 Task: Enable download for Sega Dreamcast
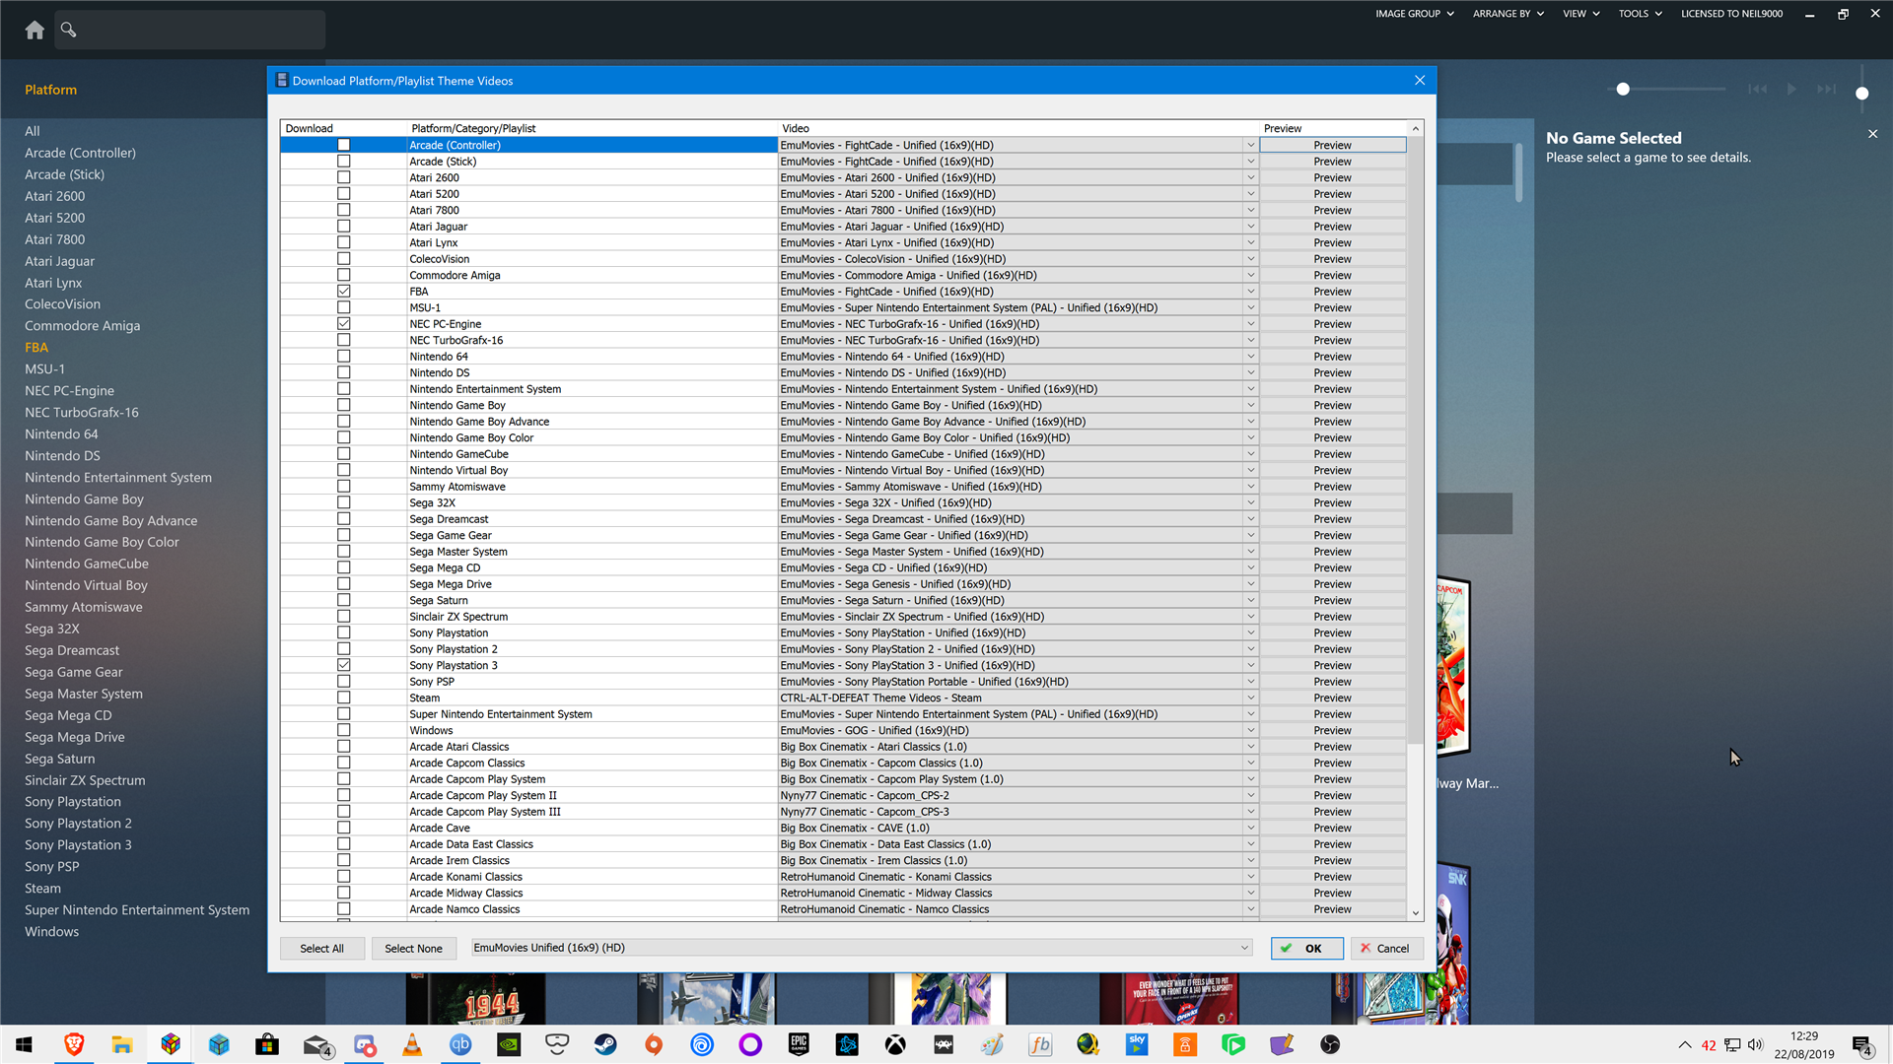(343, 519)
